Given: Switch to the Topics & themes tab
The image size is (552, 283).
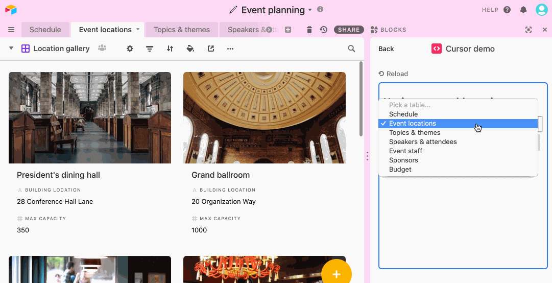Looking at the screenshot, I should (182, 30).
